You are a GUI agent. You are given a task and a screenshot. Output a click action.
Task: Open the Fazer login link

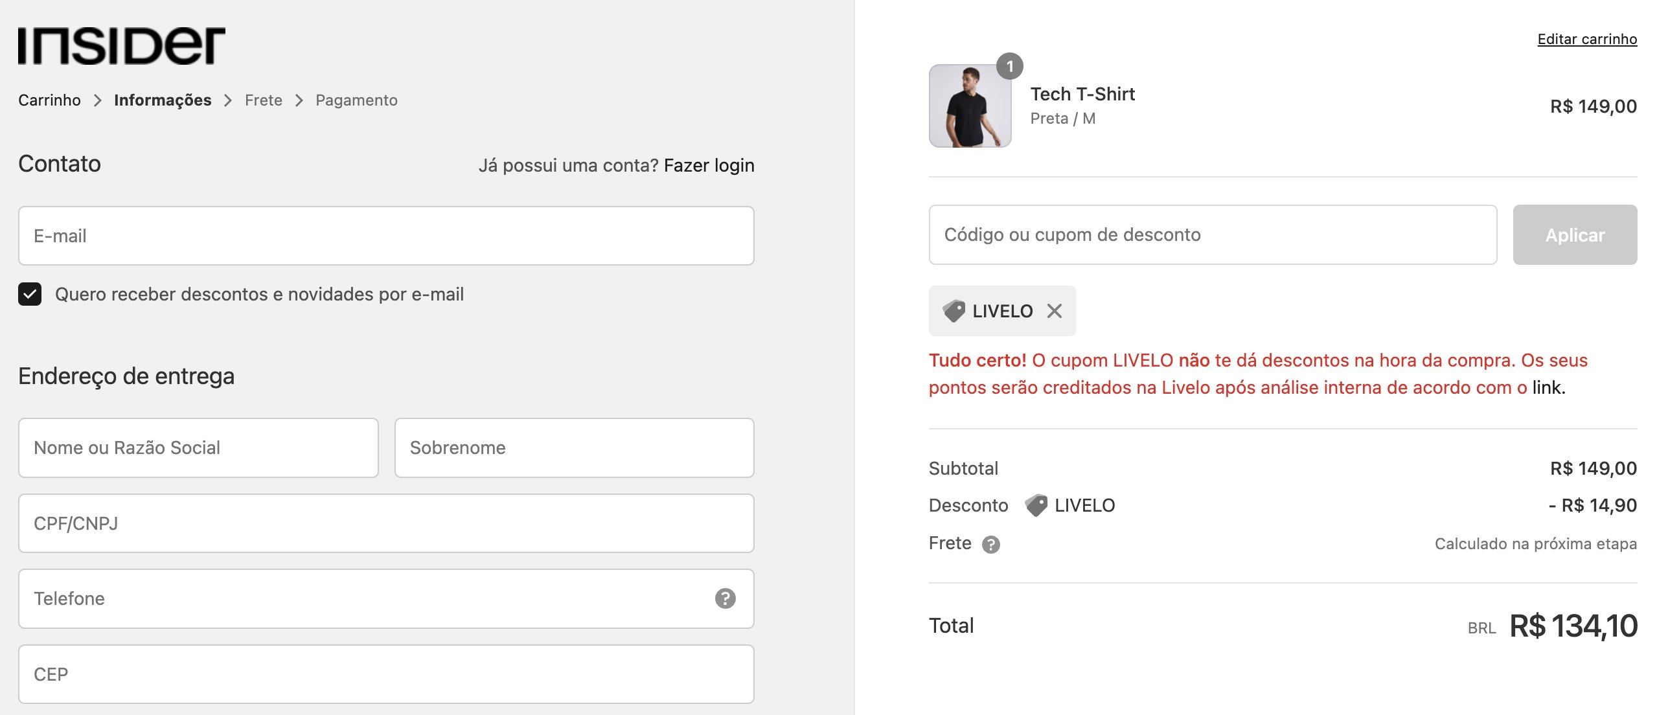point(709,165)
